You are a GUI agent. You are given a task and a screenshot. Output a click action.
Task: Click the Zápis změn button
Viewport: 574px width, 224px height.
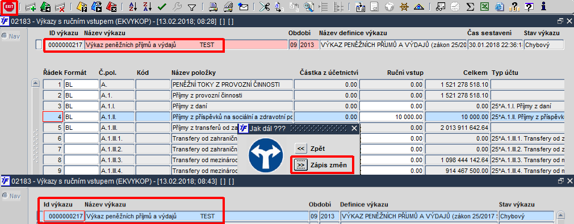(300, 166)
